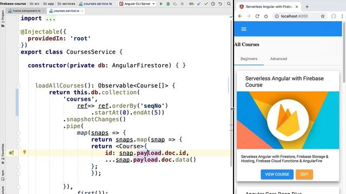Click 'Serverless Angular with Firebase Course' card title
346x194 pixels.
(x=284, y=81)
